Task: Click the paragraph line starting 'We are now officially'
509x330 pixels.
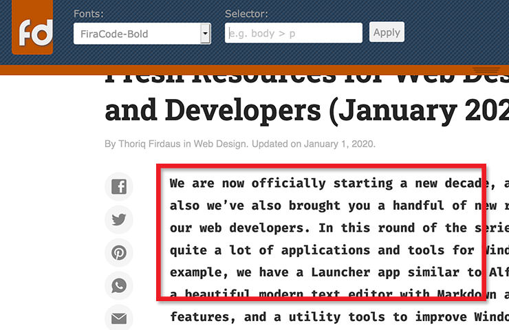Action: (x=339, y=184)
